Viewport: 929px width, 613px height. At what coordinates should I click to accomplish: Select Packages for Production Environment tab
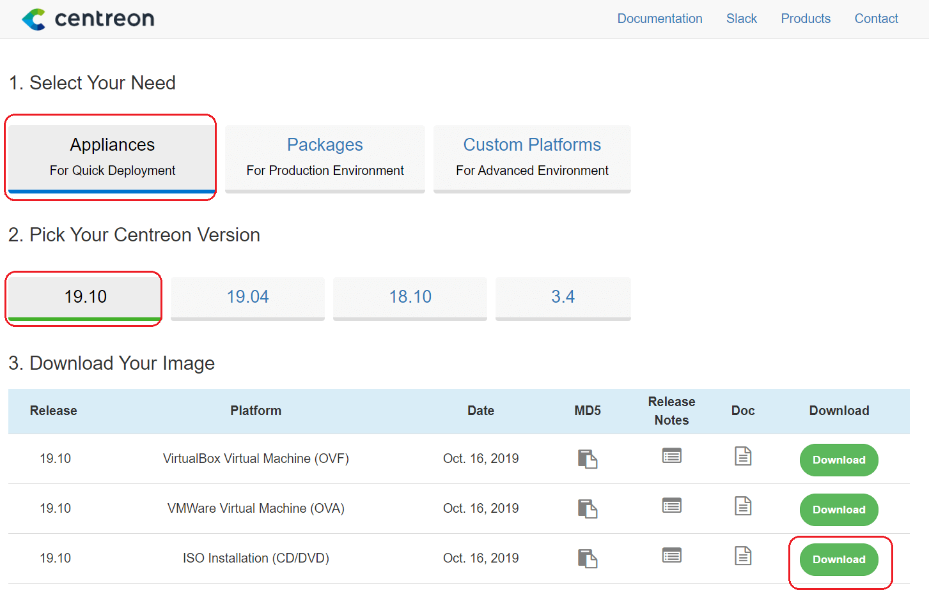coord(325,158)
